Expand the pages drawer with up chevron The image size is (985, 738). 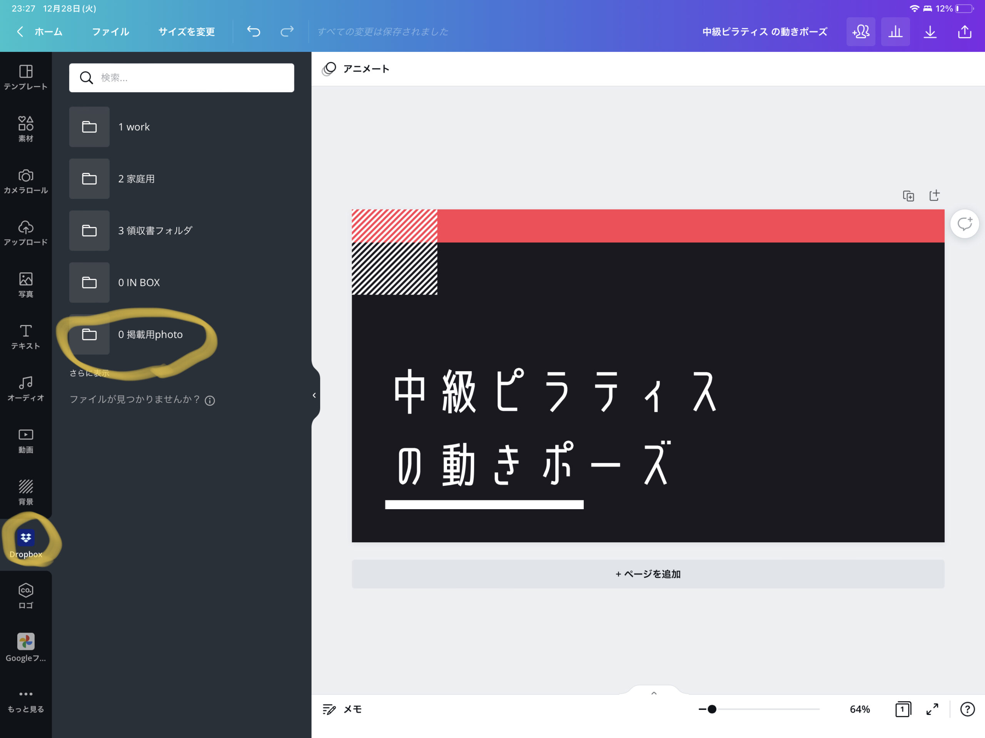coord(654,693)
